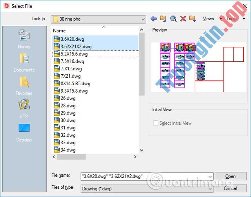Click the scroll left arrow of file list
251x197 pixels.
(54, 157)
